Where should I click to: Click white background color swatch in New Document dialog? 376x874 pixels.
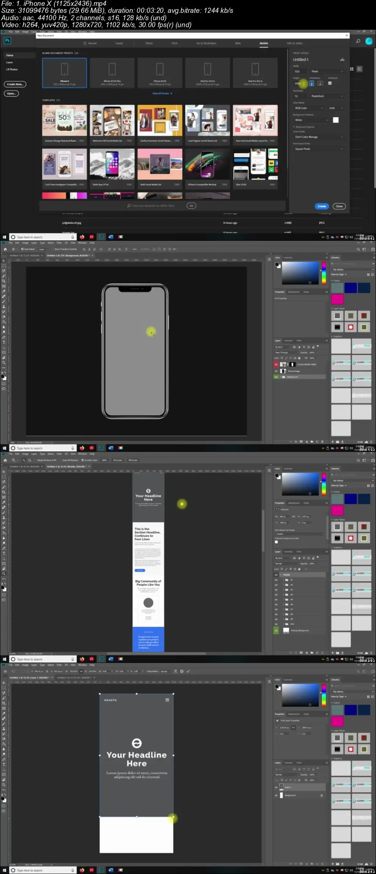[336, 120]
